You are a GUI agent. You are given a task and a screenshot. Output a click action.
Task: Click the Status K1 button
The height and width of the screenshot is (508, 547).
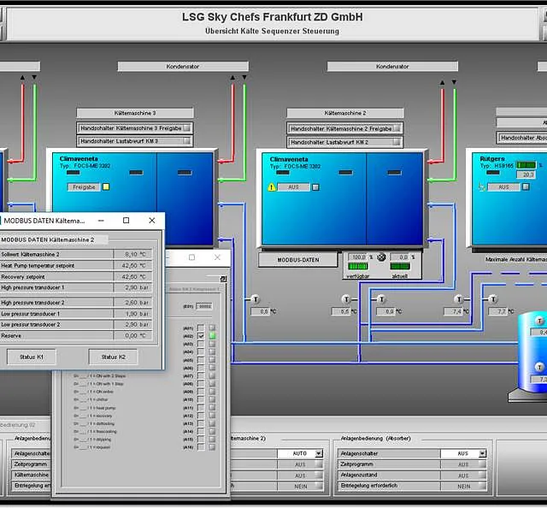[x=32, y=357]
